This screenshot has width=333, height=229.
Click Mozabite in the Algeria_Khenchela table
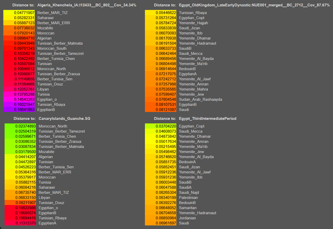coord(45,28)
